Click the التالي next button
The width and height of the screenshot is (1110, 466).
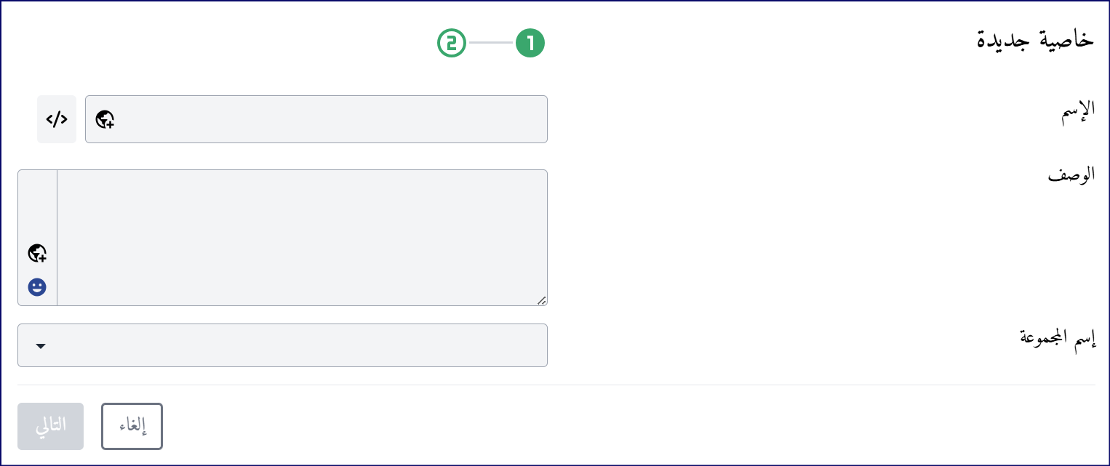[51, 426]
